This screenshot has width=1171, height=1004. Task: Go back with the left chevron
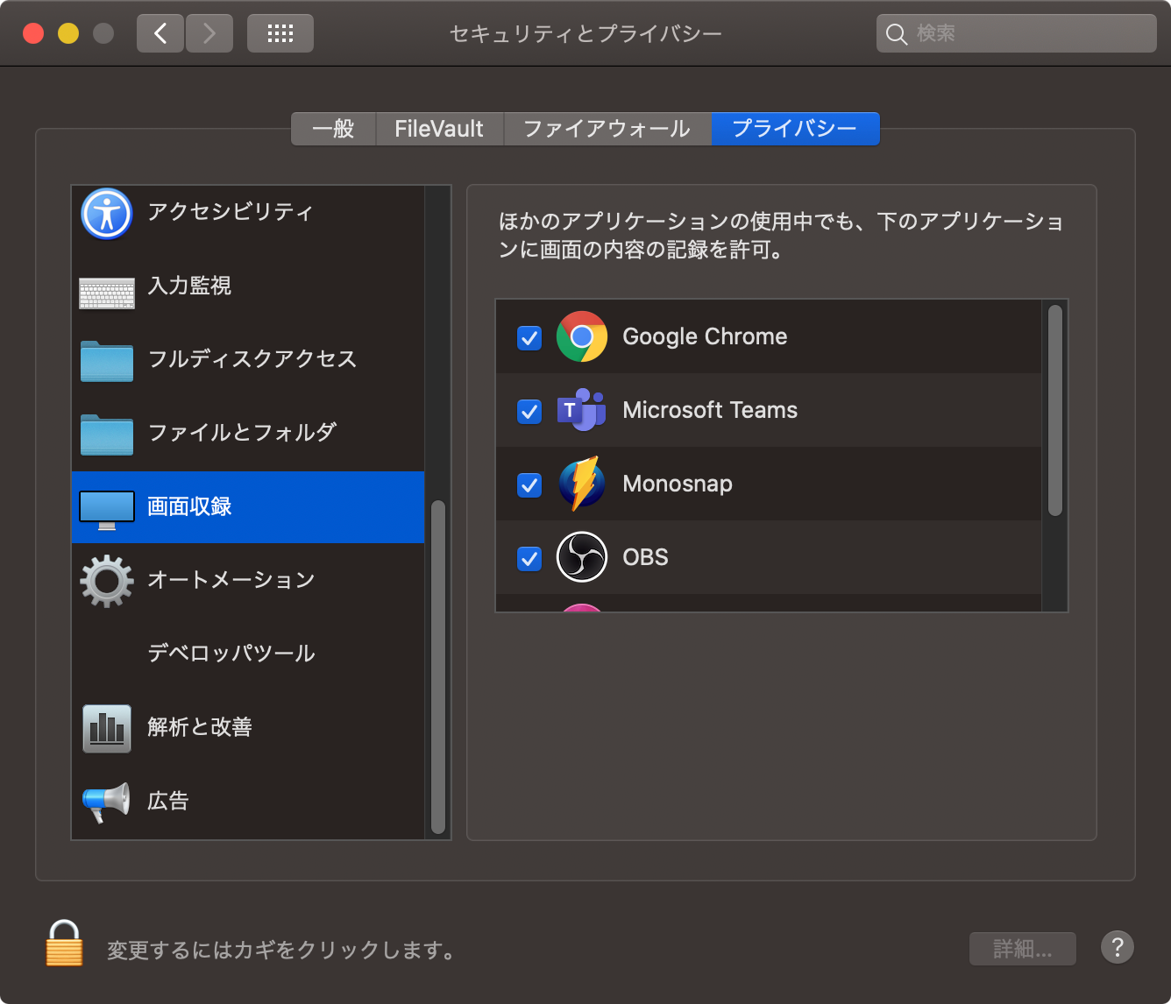[160, 33]
